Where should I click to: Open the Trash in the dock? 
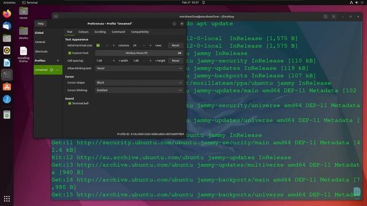coord(7,114)
